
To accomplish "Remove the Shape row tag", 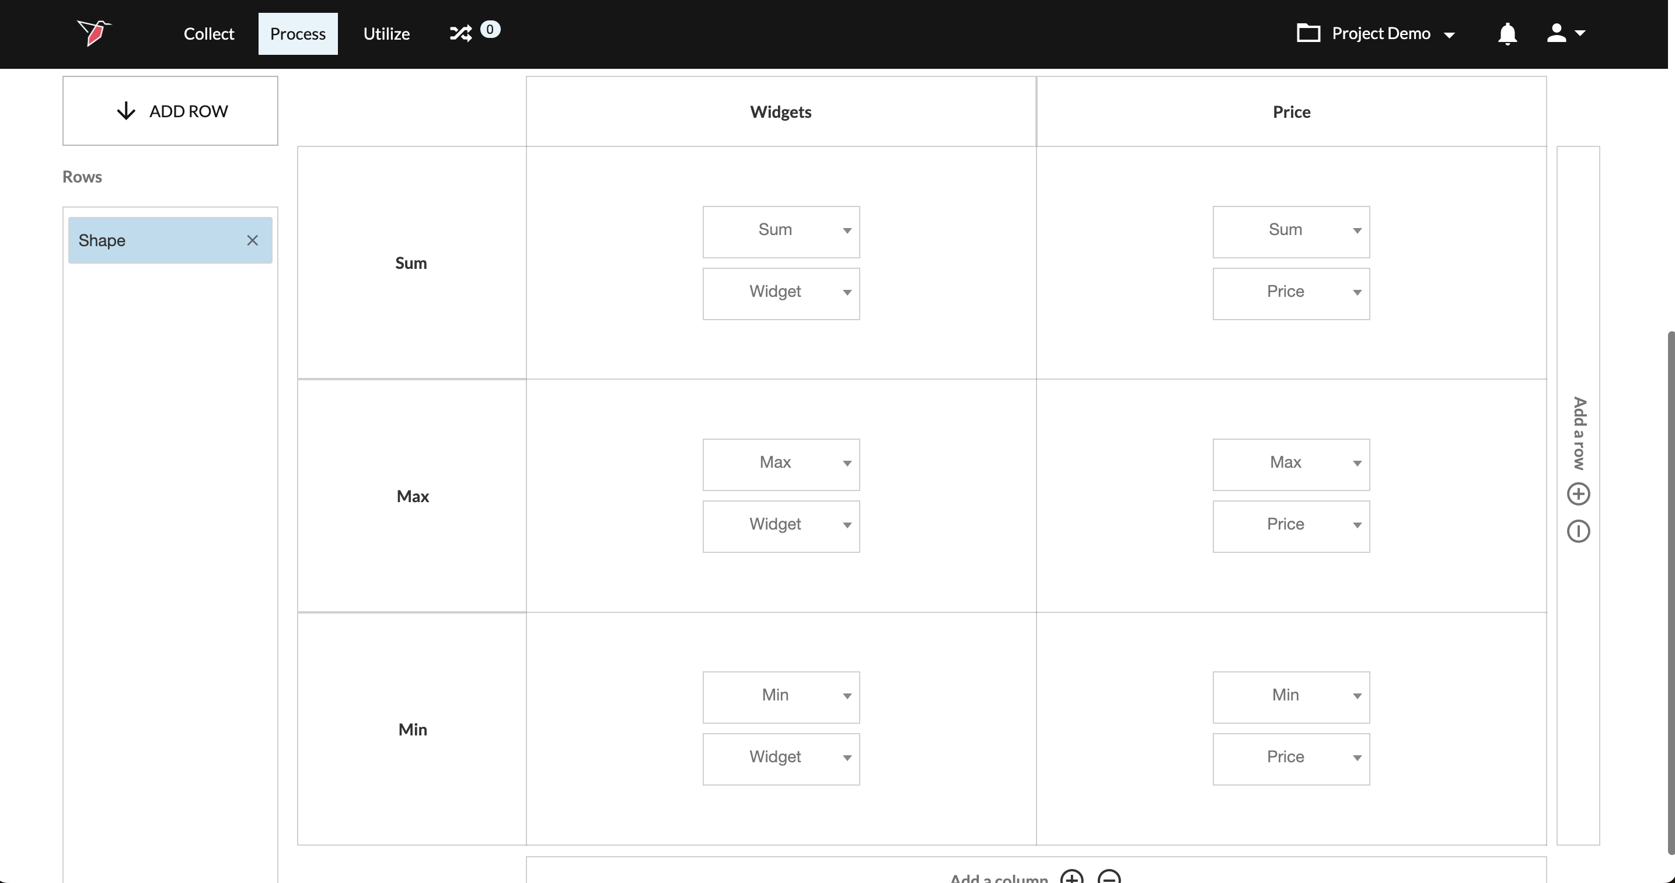I will [x=252, y=240].
